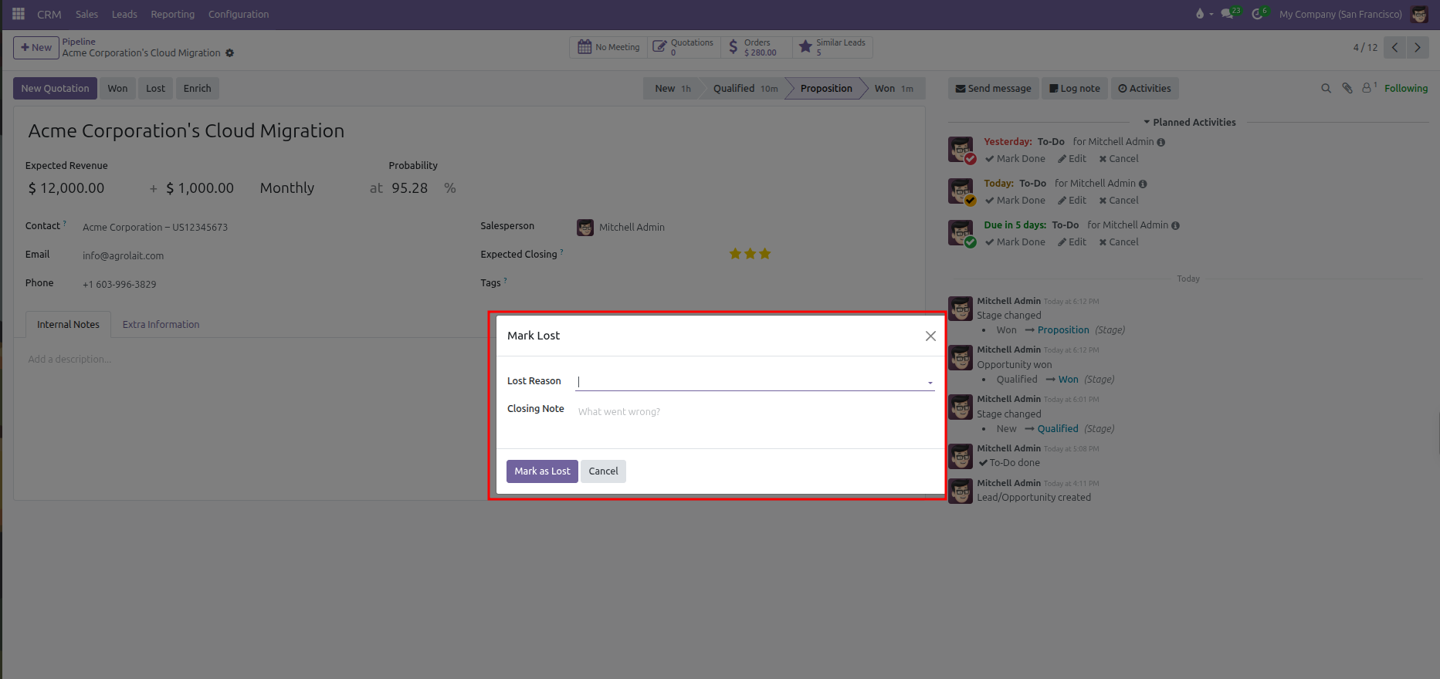
Task: Click the Log note button
Action: coord(1075,89)
